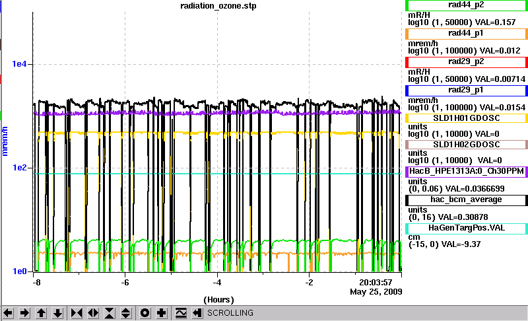Zoom in the vertical axis (hourglass icon)
This screenshot has height=321, width=528.
(x=110, y=313)
